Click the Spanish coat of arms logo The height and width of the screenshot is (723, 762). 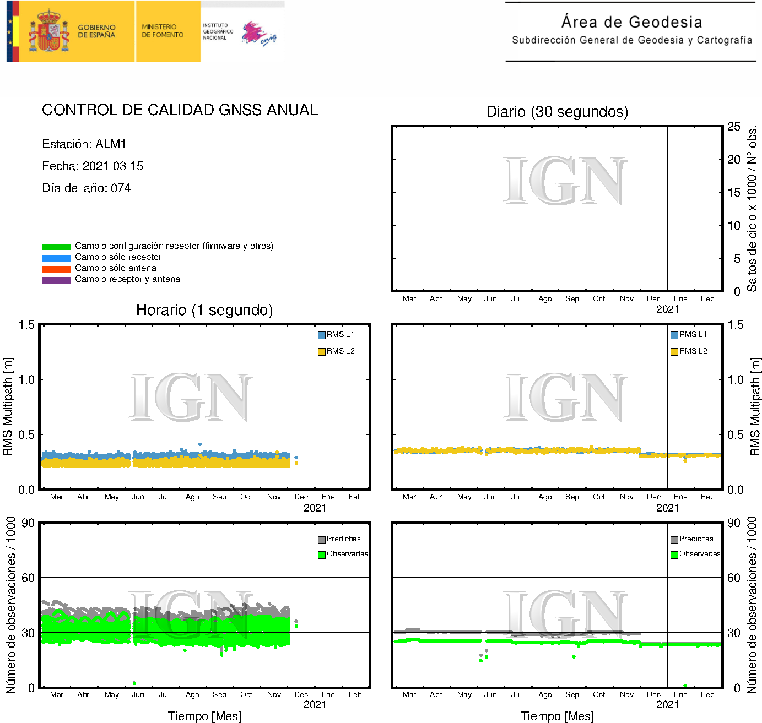(x=49, y=31)
